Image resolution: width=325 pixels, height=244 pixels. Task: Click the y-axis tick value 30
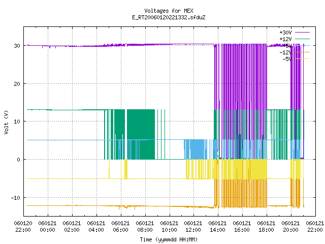click(17, 46)
